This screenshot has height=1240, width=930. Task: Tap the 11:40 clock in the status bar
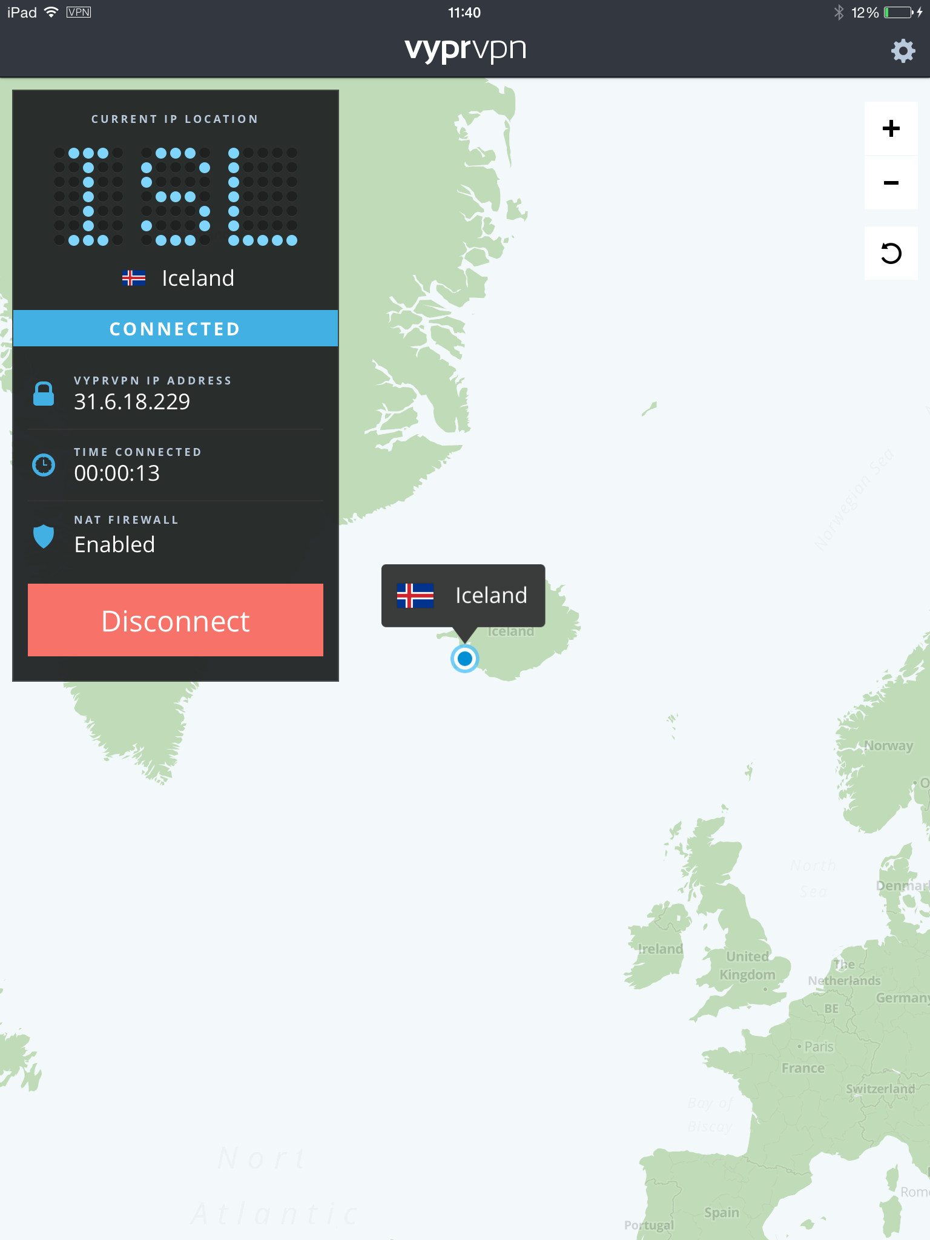tap(464, 13)
